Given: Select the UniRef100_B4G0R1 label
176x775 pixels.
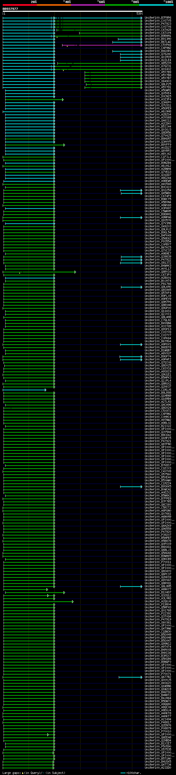Looking at the screenshot, I should point(158,51).
